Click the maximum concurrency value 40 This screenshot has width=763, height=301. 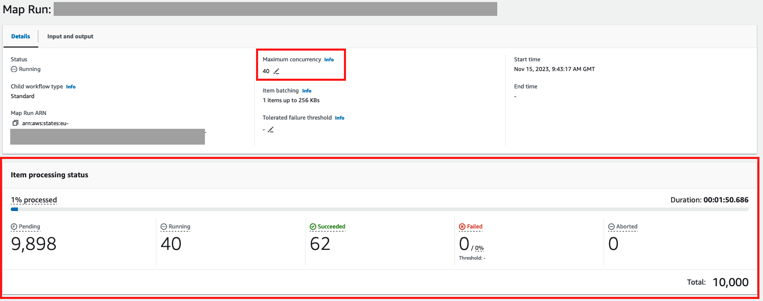pyautogui.click(x=266, y=71)
